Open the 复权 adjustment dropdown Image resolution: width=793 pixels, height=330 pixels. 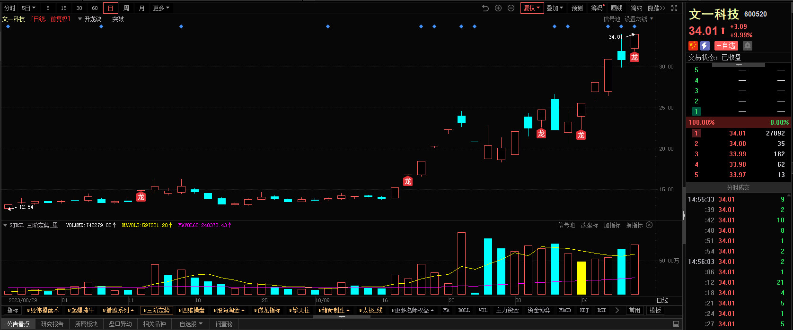point(532,8)
